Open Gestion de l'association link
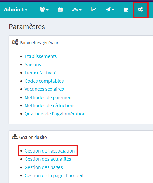This screenshot has width=153, height=183. tap(50, 151)
